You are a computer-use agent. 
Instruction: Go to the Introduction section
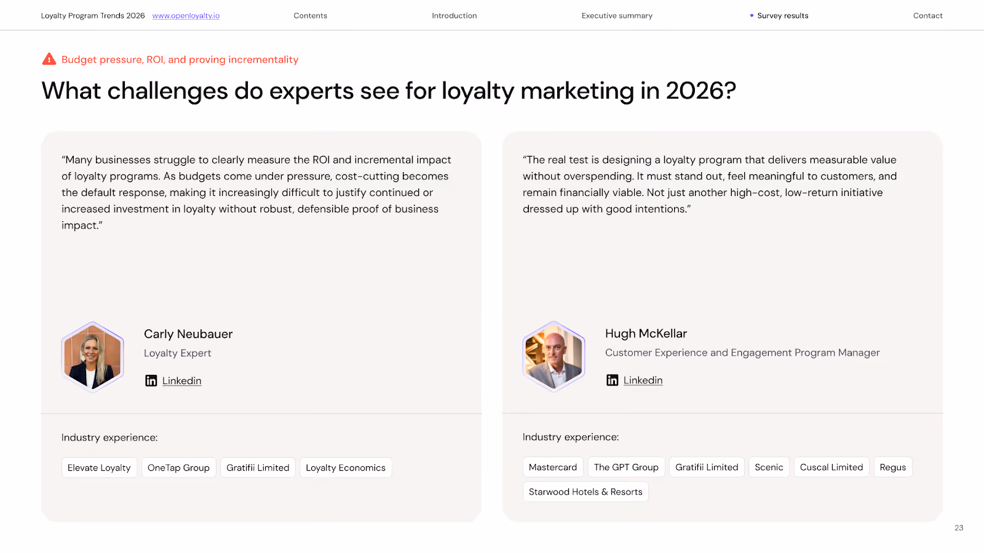pos(454,16)
